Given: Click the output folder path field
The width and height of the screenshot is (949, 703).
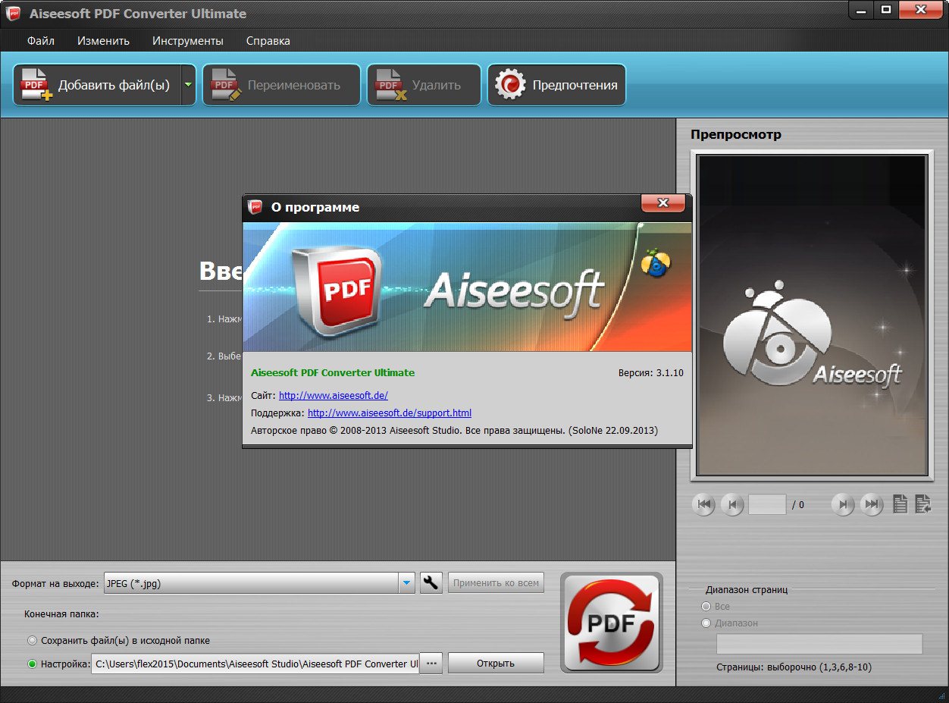Looking at the screenshot, I should click(255, 664).
